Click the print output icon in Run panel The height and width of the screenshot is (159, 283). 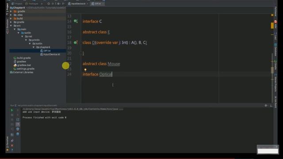(18, 129)
